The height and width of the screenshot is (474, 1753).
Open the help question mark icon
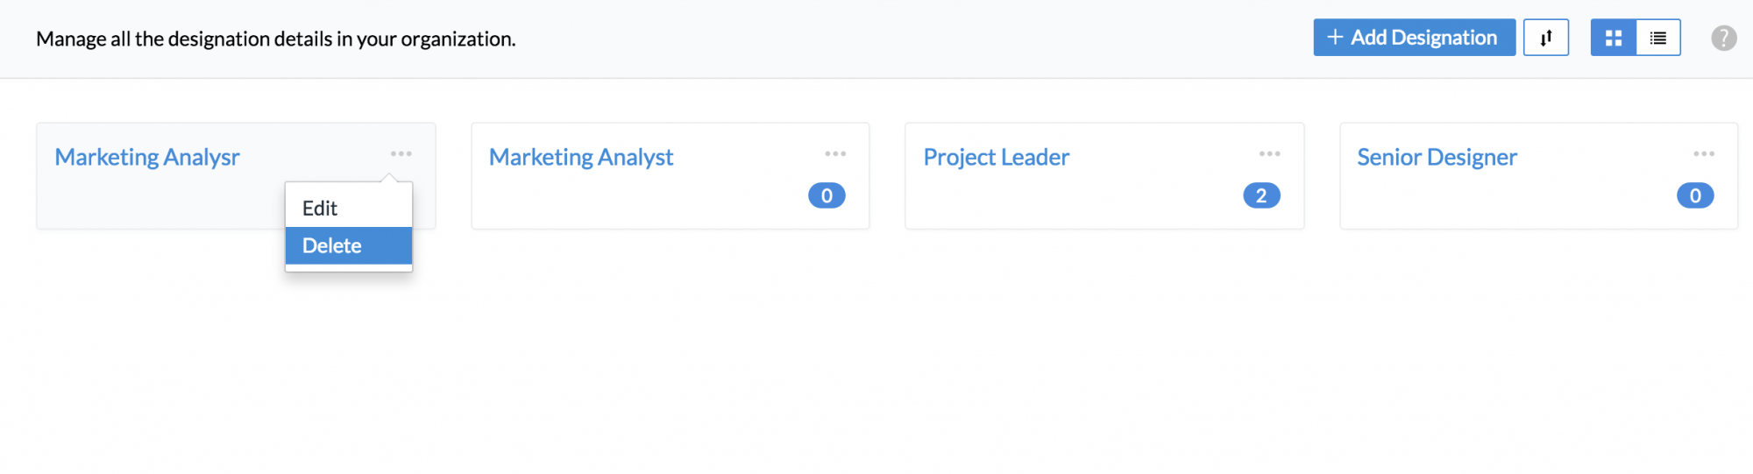click(1723, 39)
